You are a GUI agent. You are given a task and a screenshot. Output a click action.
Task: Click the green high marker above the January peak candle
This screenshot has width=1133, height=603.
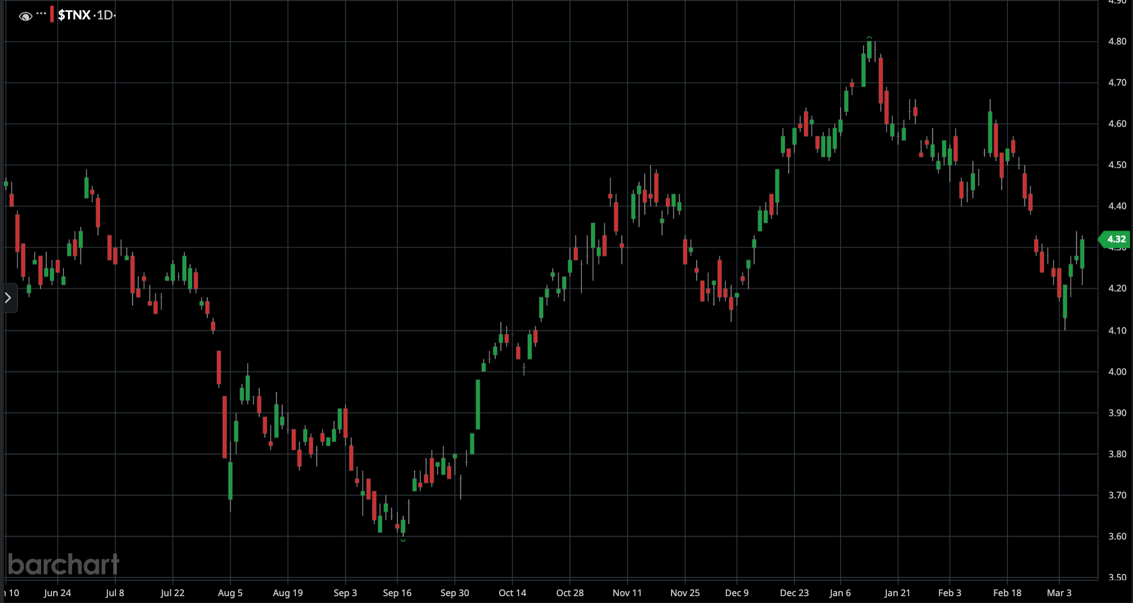pos(869,38)
